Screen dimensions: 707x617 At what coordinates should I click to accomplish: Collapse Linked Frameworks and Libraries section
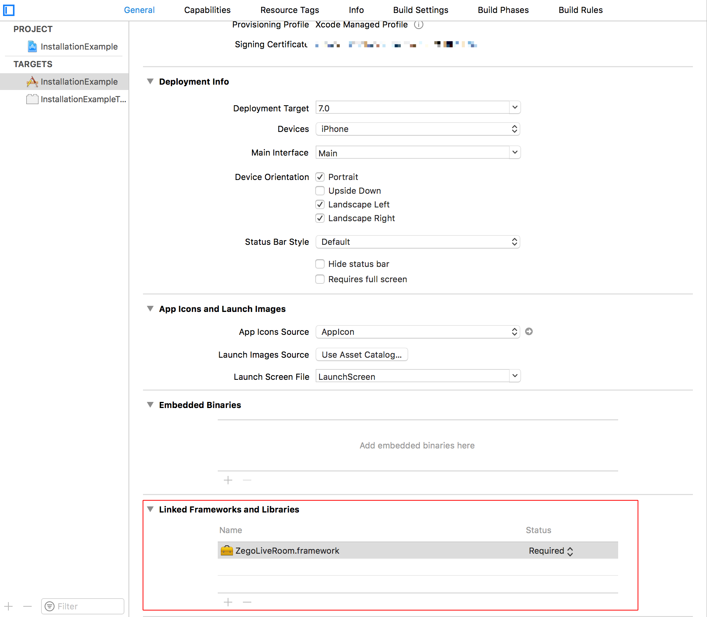[x=150, y=509]
